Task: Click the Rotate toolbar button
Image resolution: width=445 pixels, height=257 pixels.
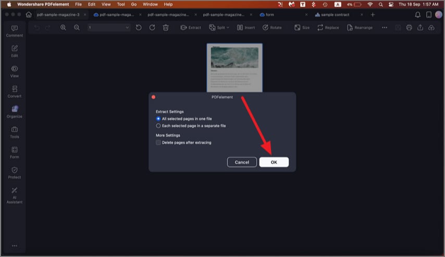Action: (272, 28)
